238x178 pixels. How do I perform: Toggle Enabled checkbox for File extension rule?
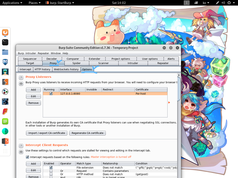tap(51, 168)
